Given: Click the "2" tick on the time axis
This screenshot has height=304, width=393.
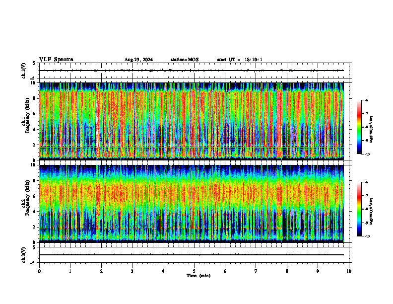Looking at the screenshot, I should (x=101, y=271).
